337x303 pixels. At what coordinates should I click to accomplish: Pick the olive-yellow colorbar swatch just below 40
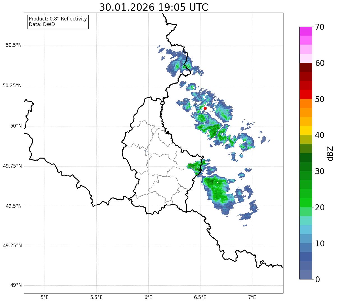click(306, 139)
